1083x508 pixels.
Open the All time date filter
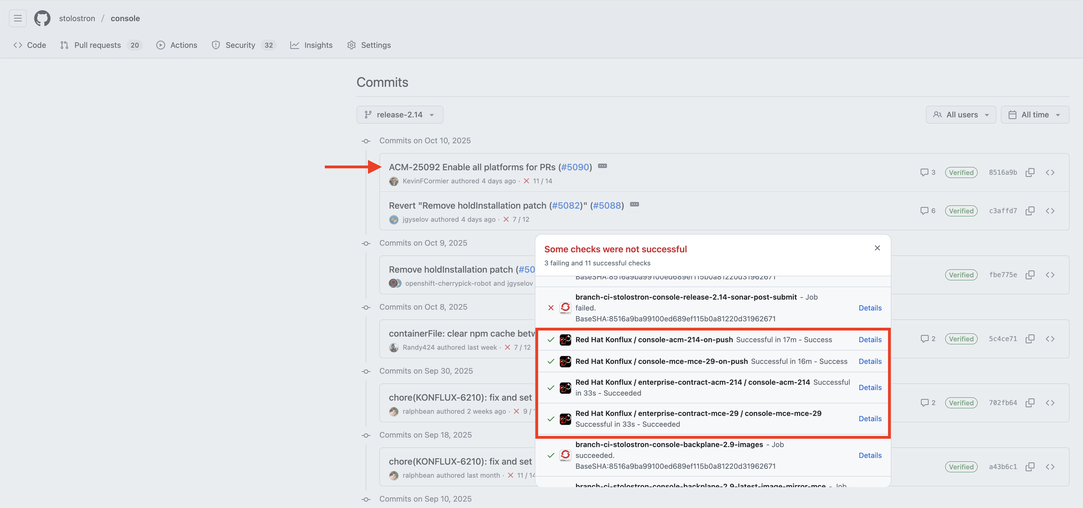(x=1035, y=115)
